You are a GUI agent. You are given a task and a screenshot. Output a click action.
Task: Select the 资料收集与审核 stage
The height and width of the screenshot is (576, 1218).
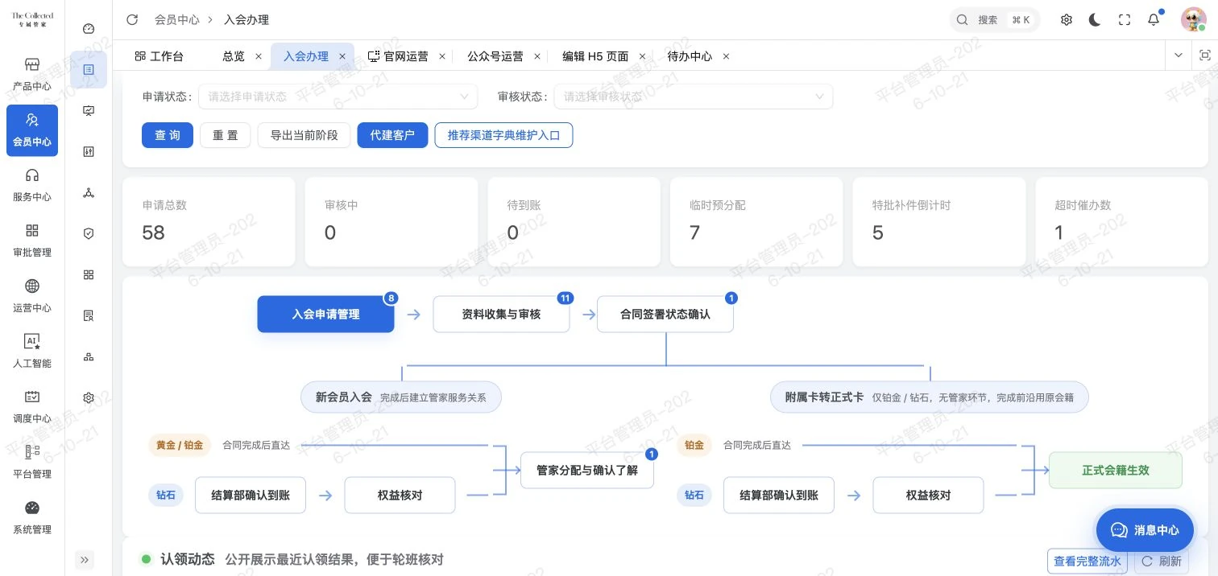coord(501,314)
